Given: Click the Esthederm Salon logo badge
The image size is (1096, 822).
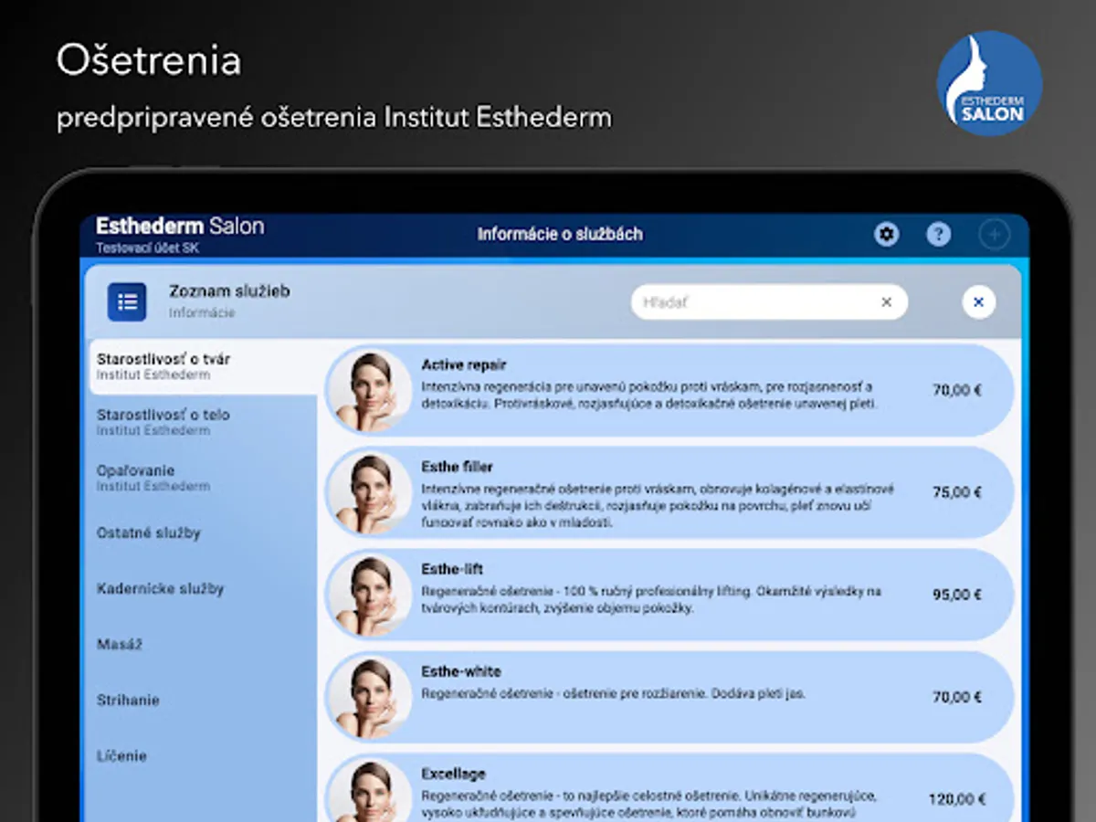Looking at the screenshot, I should (x=989, y=83).
